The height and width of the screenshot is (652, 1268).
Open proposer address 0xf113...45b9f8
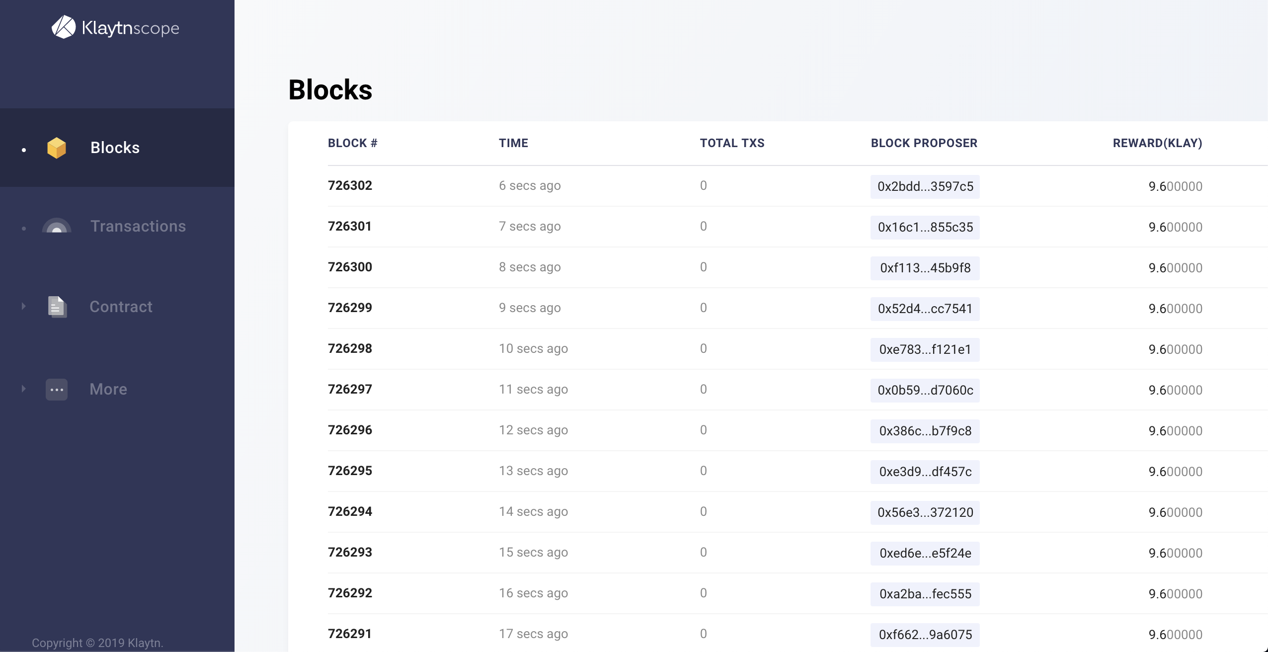pyautogui.click(x=925, y=268)
